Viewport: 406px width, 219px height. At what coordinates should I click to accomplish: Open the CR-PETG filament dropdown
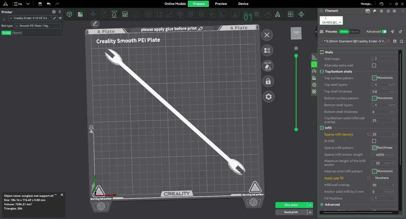pos(331,21)
